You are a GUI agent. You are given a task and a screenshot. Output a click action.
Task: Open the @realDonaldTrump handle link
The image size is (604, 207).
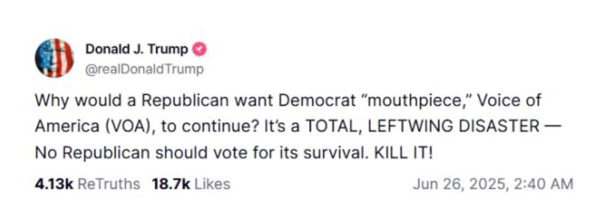[144, 69]
